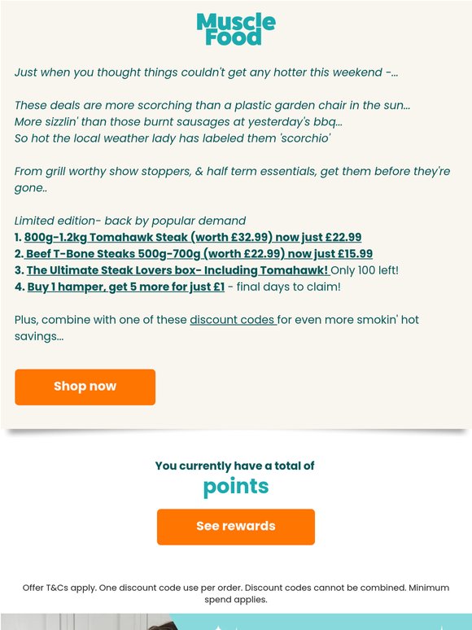Click the orange Shop now button

coord(85,387)
